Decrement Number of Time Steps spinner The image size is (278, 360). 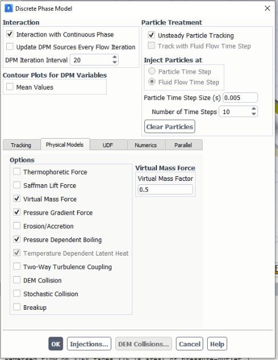click(x=253, y=114)
